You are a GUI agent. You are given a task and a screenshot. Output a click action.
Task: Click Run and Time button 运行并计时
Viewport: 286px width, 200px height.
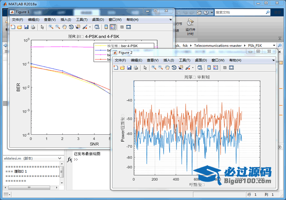pyautogui.click(x=190, y=27)
